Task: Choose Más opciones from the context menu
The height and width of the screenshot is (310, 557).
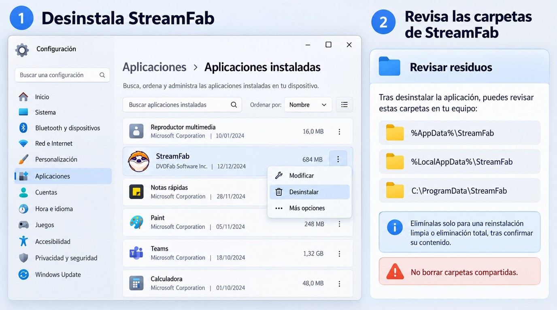Action: (x=309, y=208)
